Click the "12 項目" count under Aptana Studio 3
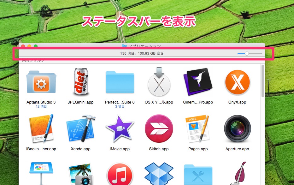The height and width of the screenshot is (185, 294). tap(41, 107)
